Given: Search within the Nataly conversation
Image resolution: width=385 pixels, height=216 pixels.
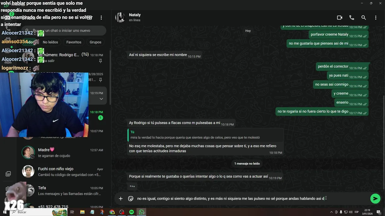Looking at the screenshot, I should pos(364,18).
